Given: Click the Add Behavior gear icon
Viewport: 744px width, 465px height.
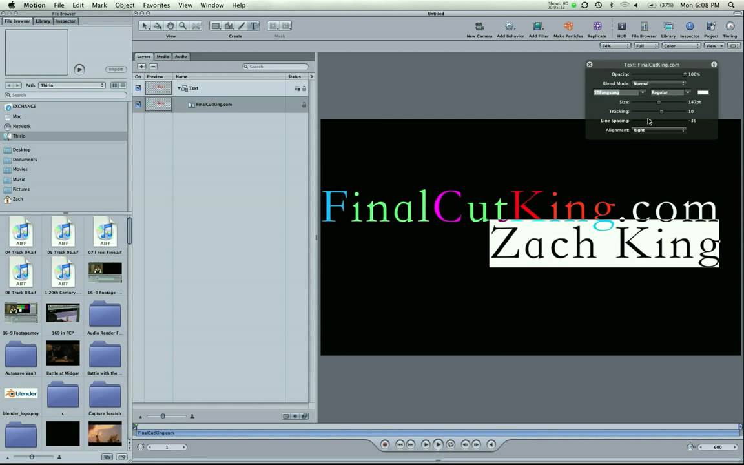Looking at the screenshot, I should click(510, 26).
